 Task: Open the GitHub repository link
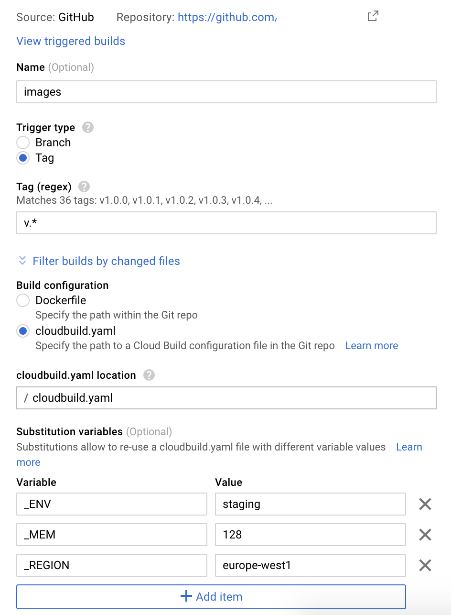coord(226,17)
